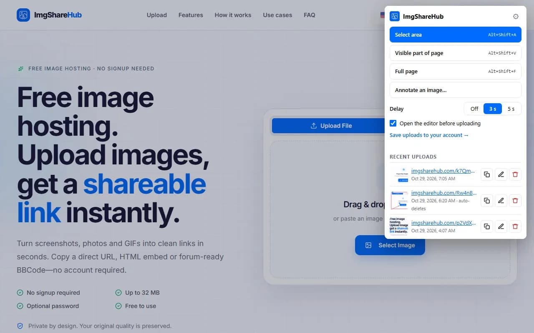Edit the k7Qm recent upload
The height and width of the screenshot is (333, 534).
click(x=501, y=174)
